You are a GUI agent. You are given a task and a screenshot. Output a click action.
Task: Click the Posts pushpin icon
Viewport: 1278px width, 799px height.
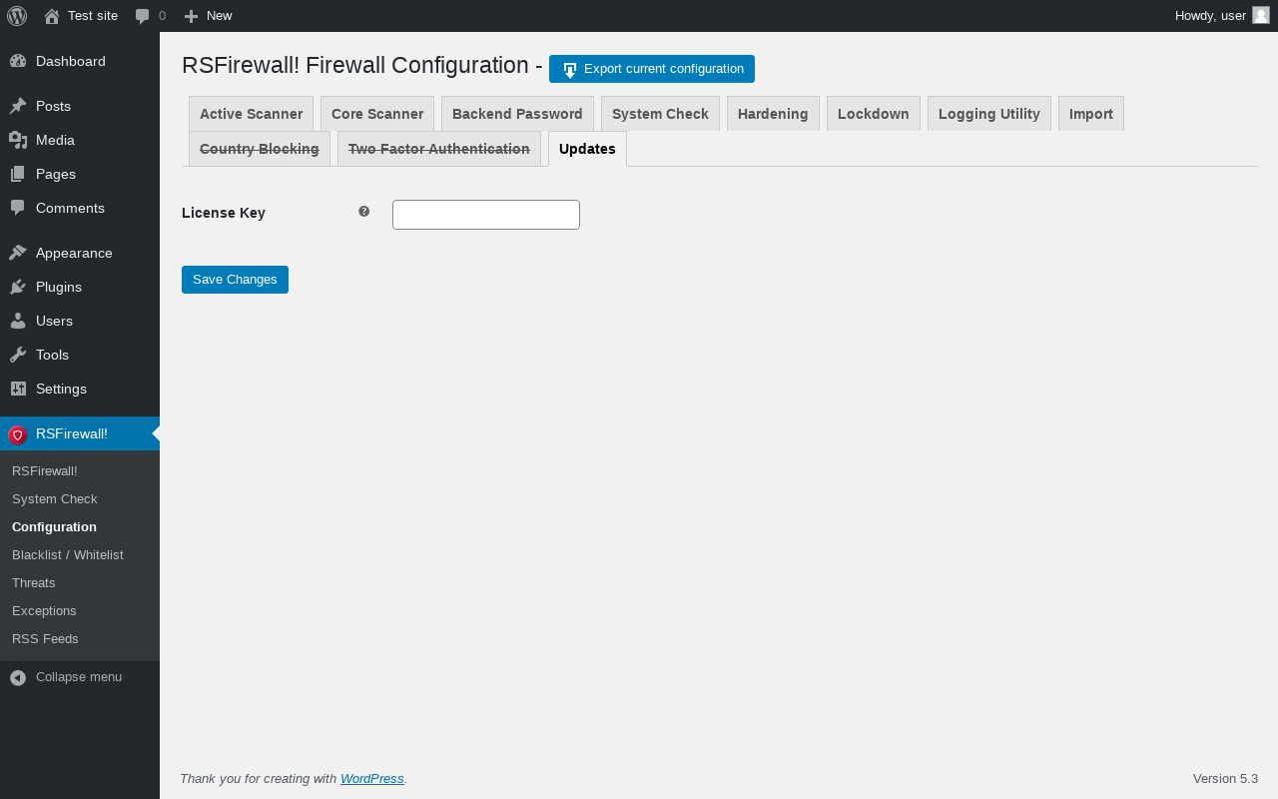coord(18,106)
